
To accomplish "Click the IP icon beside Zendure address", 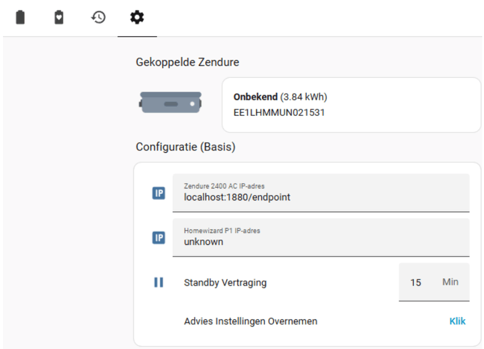I will [x=159, y=193].
